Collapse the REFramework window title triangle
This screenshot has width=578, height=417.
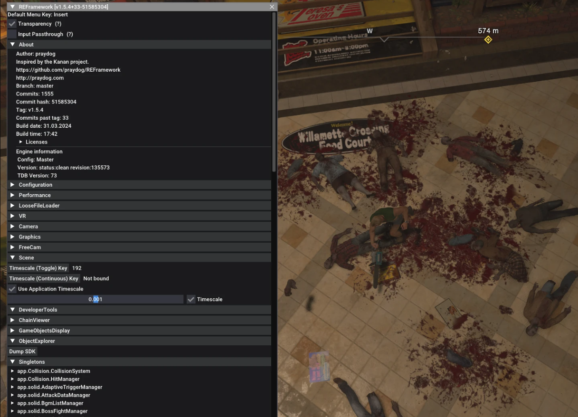(x=12, y=7)
